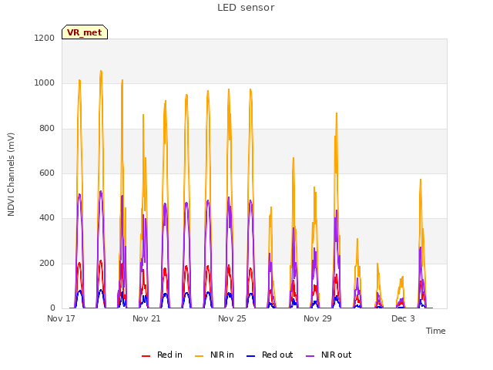Image resolution: width=493 pixels, height=370 pixels.
Task: Click the Nov 25 x-axis label
Action: (232, 318)
